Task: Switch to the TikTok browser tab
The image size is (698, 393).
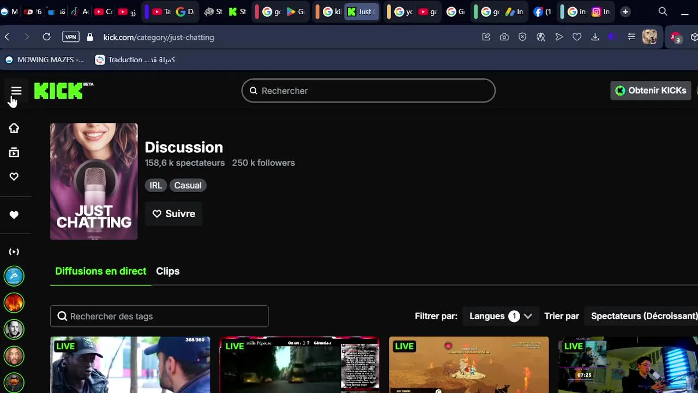Action: 80,11
